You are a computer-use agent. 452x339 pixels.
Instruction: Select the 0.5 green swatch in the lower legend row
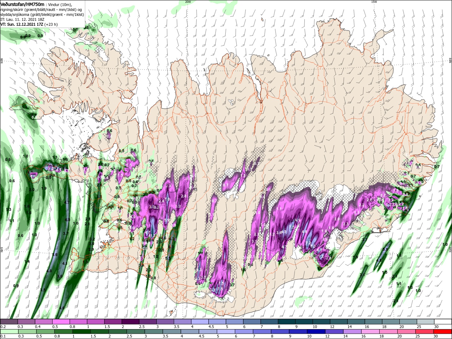[45, 332]
